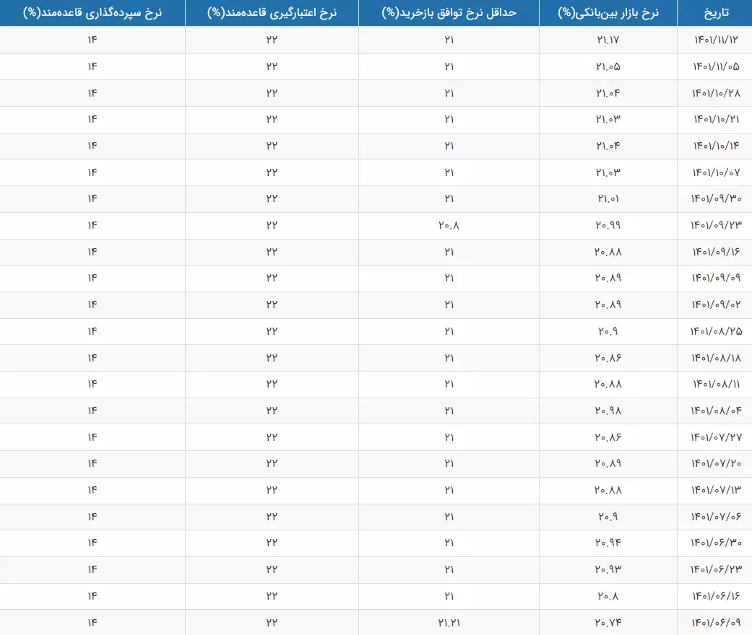Select the date cell ۱۴۰۱/۰۸/۰۴
Screen dimensions: 752x635
pos(716,411)
